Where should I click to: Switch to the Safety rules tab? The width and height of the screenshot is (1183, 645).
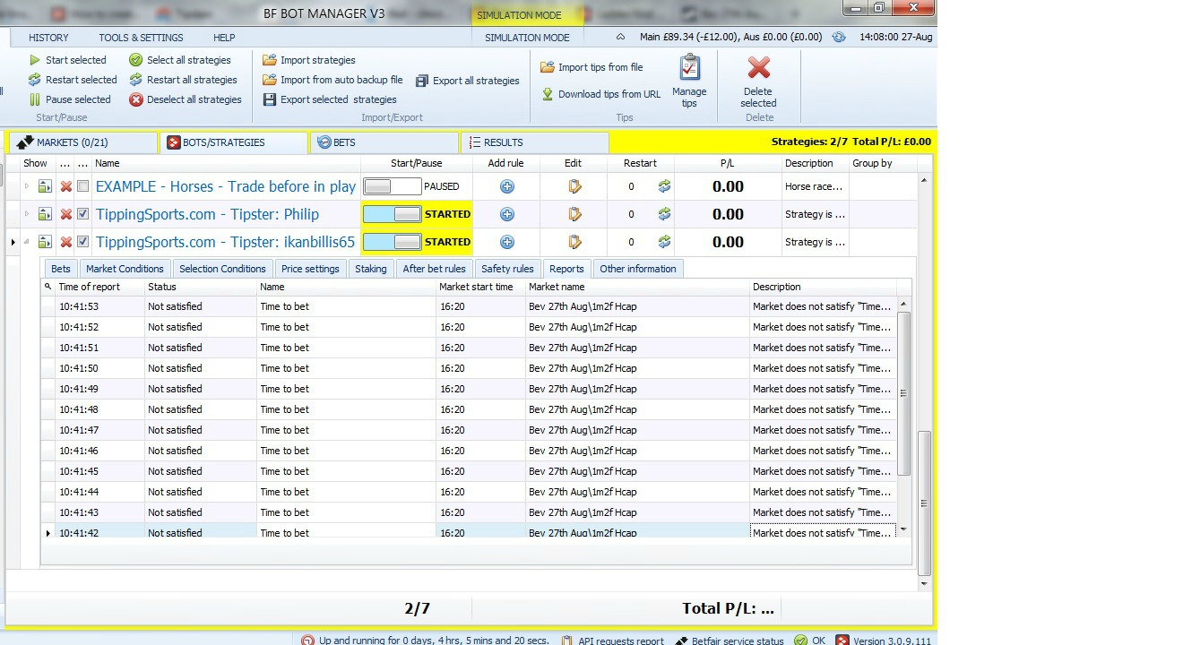click(x=507, y=268)
